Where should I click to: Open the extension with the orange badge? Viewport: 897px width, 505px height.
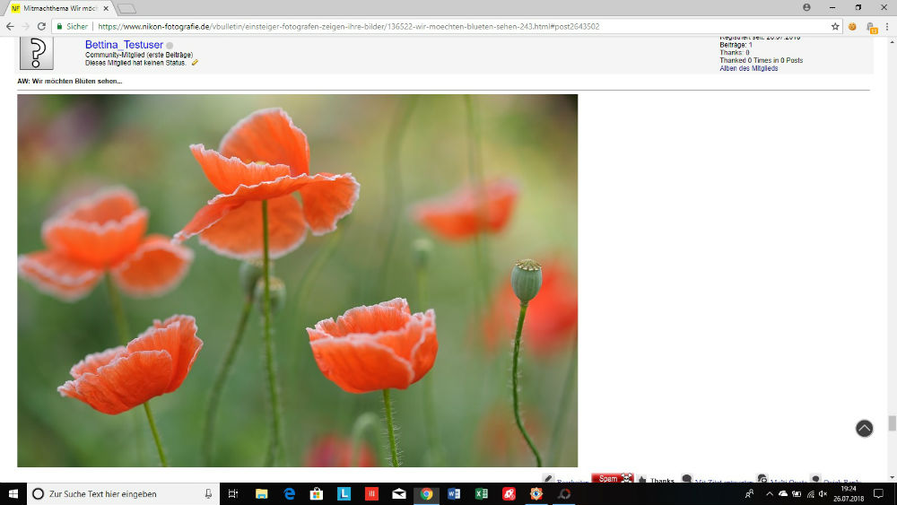click(x=871, y=27)
